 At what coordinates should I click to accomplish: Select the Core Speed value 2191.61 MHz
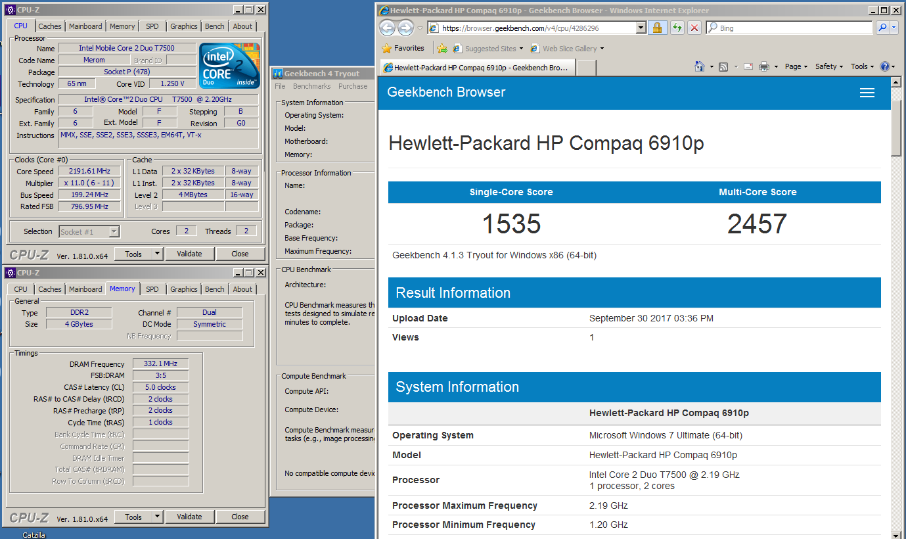pyautogui.click(x=90, y=172)
